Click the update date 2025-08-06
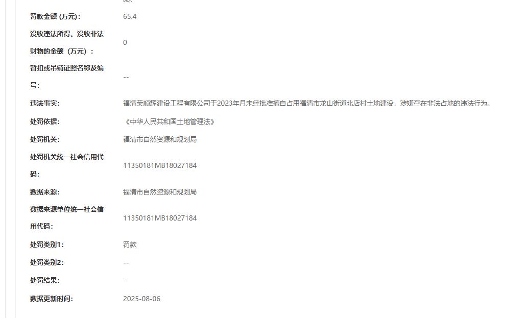Image resolution: width=525 pixels, height=318 pixels. click(141, 299)
